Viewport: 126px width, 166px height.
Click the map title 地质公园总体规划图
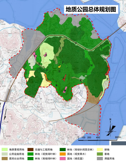(91, 9)
